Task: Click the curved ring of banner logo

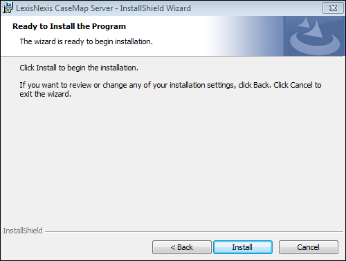Action: [315, 45]
